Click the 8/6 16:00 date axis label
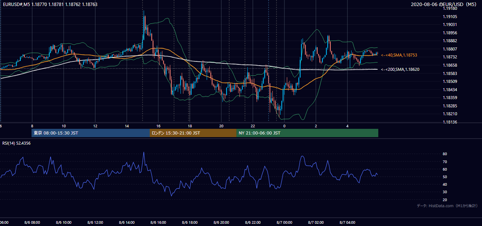Image resolution: width=482 pixels, height=226 pixels. click(x=158, y=223)
